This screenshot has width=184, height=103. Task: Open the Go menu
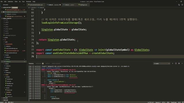click(x=20, y=1)
